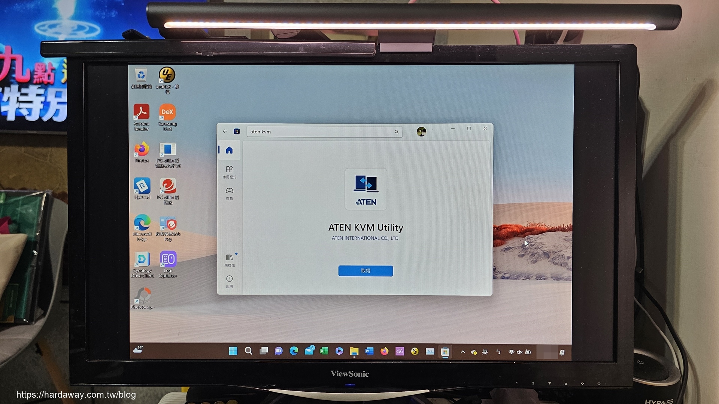
Task: Open Wi-Fi network tray icon
Action: click(x=511, y=352)
